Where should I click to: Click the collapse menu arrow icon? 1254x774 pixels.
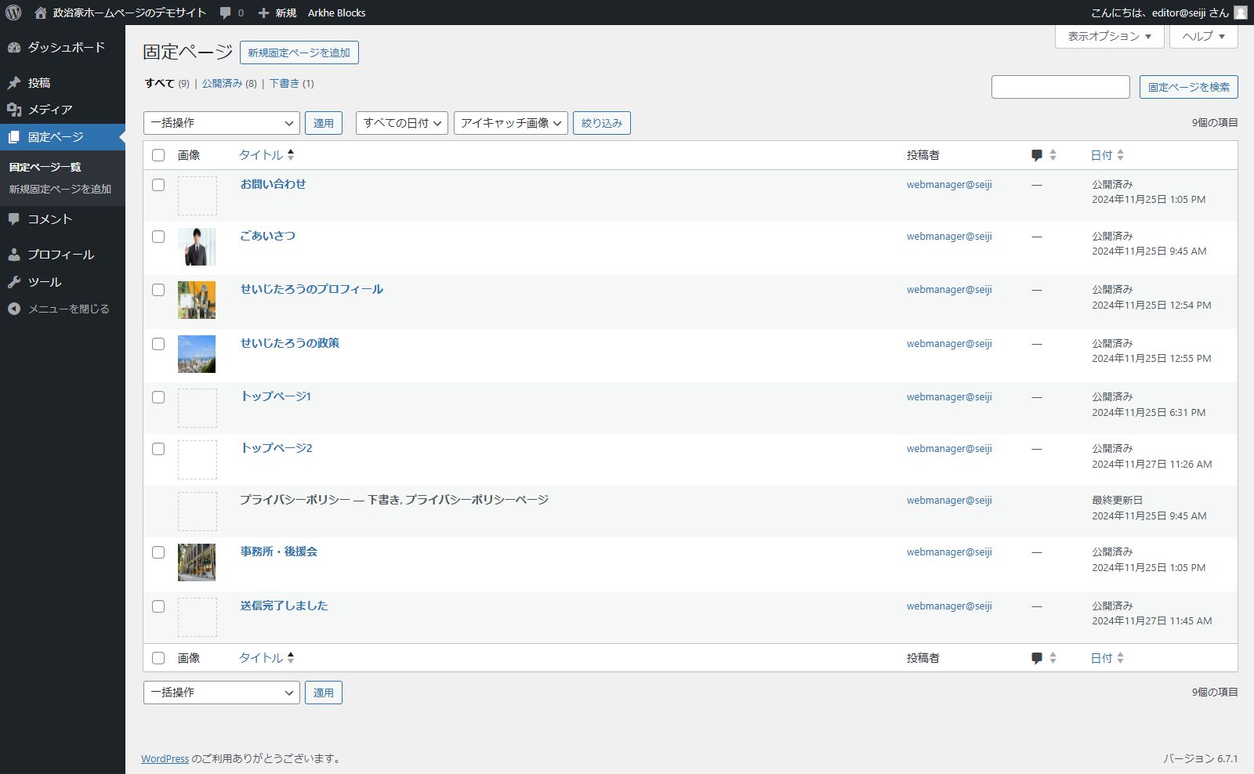[14, 309]
